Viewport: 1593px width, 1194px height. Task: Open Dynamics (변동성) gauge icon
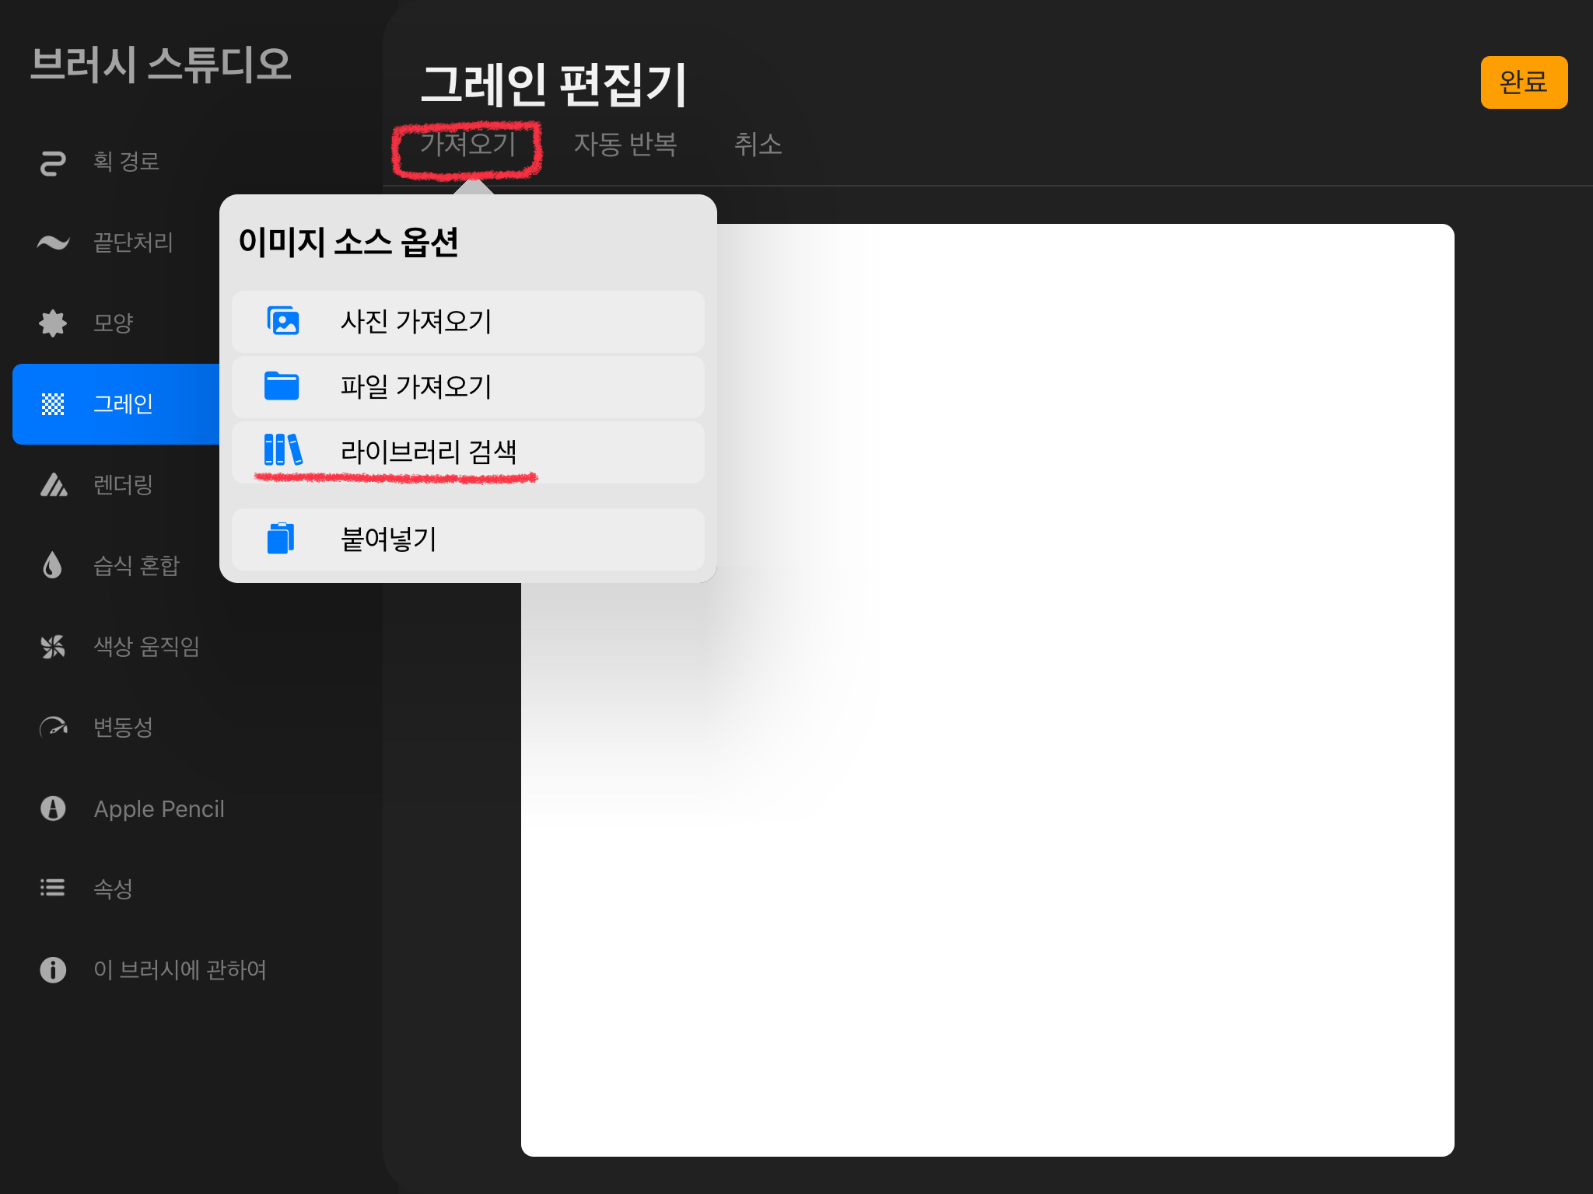(53, 728)
